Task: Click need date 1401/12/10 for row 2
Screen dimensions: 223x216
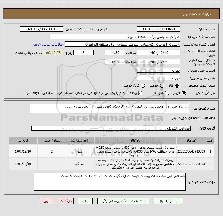Action: (x=23, y=164)
